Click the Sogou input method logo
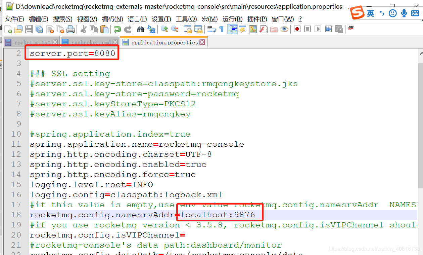 pos(357,13)
